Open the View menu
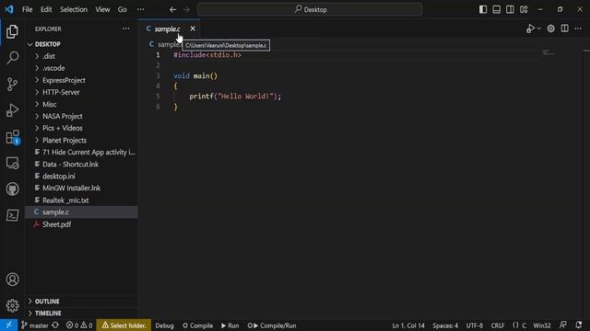The height and width of the screenshot is (331, 590). click(102, 9)
